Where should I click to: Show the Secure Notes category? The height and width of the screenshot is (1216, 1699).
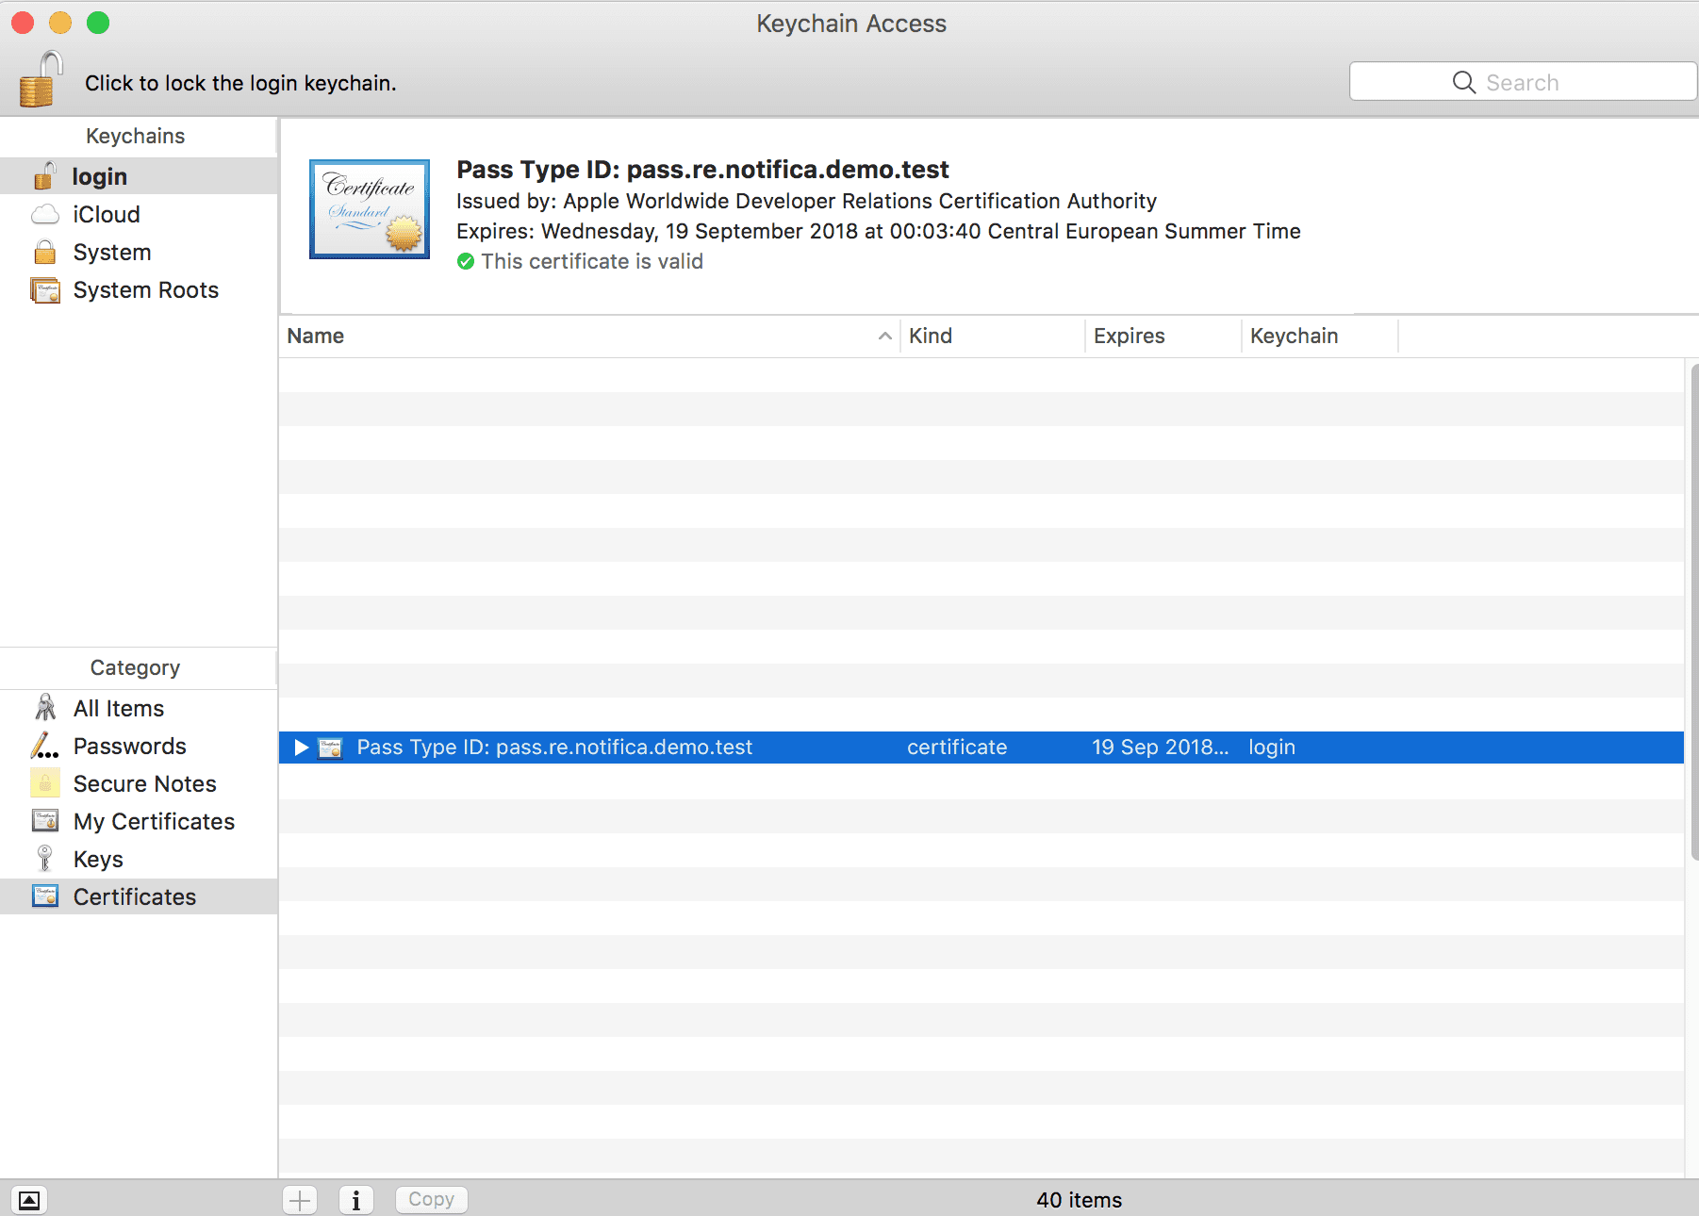(x=145, y=783)
